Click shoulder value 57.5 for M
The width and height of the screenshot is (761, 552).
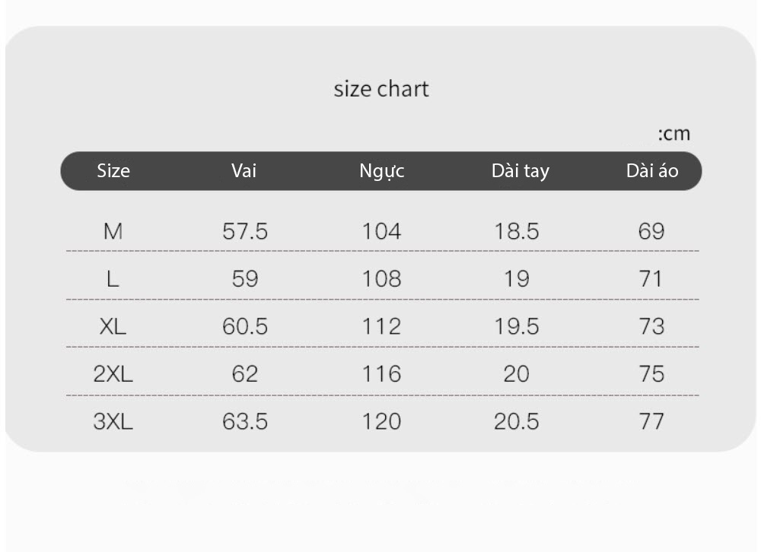[244, 231]
